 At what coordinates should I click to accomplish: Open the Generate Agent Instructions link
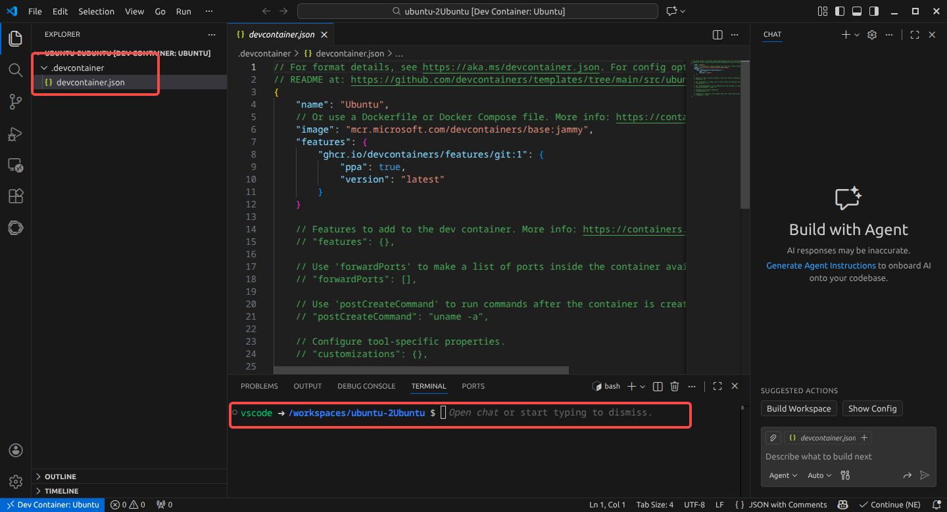tap(821, 265)
